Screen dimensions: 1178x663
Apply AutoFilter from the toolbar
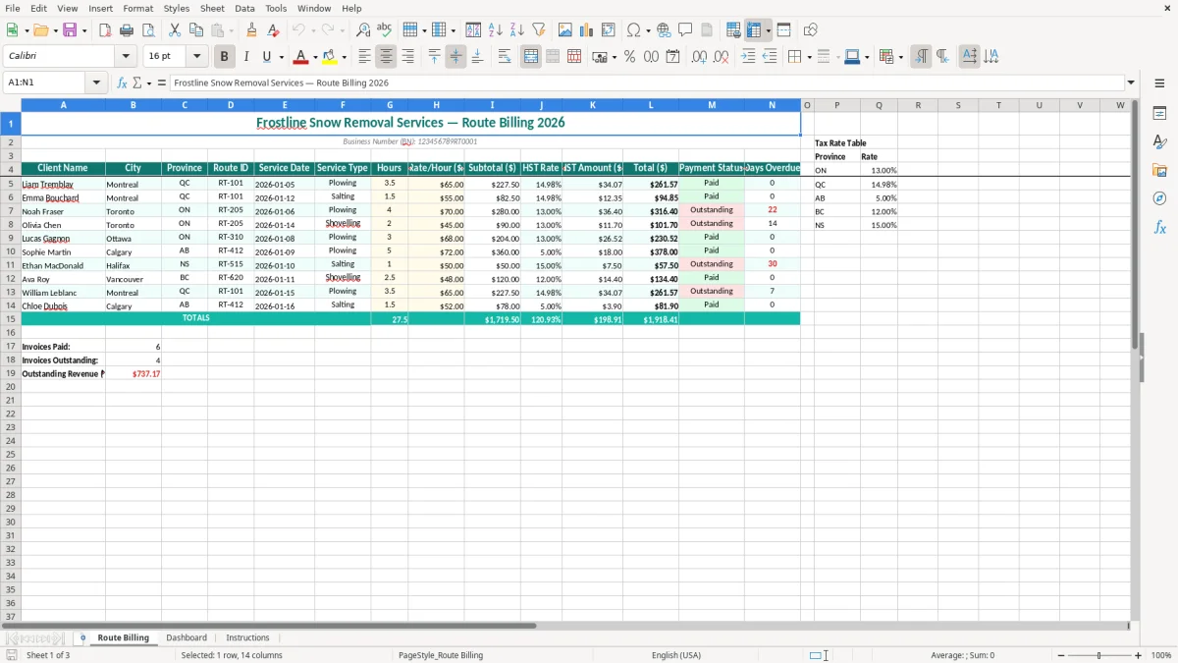[539, 30]
